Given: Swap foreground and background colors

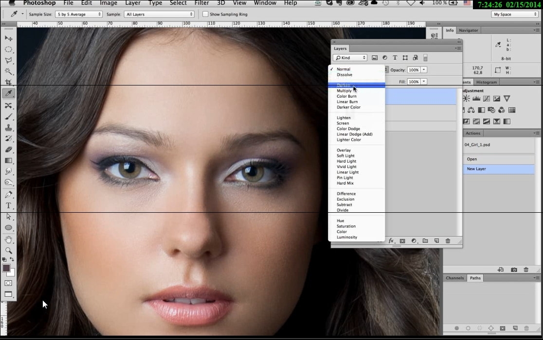Looking at the screenshot, I should (12, 259).
